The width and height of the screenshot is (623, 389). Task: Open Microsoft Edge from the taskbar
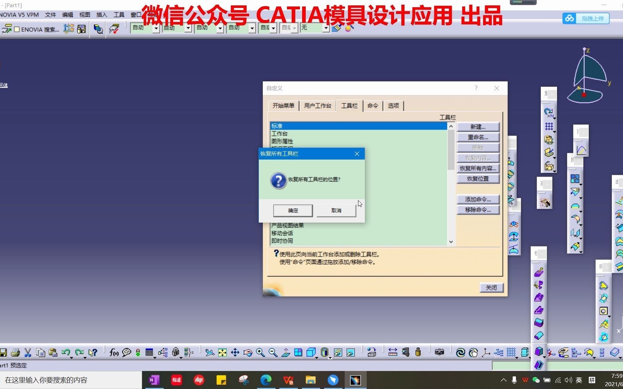pos(266,380)
